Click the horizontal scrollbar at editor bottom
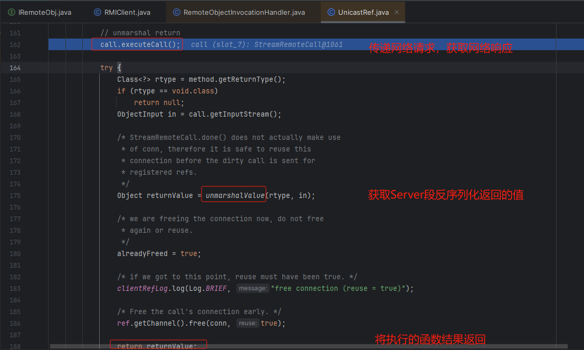Screen dimensions: 584x350 [264, 346]
